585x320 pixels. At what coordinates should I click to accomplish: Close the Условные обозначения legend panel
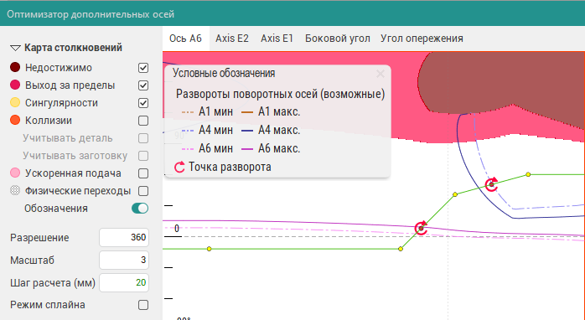click(x=381, y=74)
